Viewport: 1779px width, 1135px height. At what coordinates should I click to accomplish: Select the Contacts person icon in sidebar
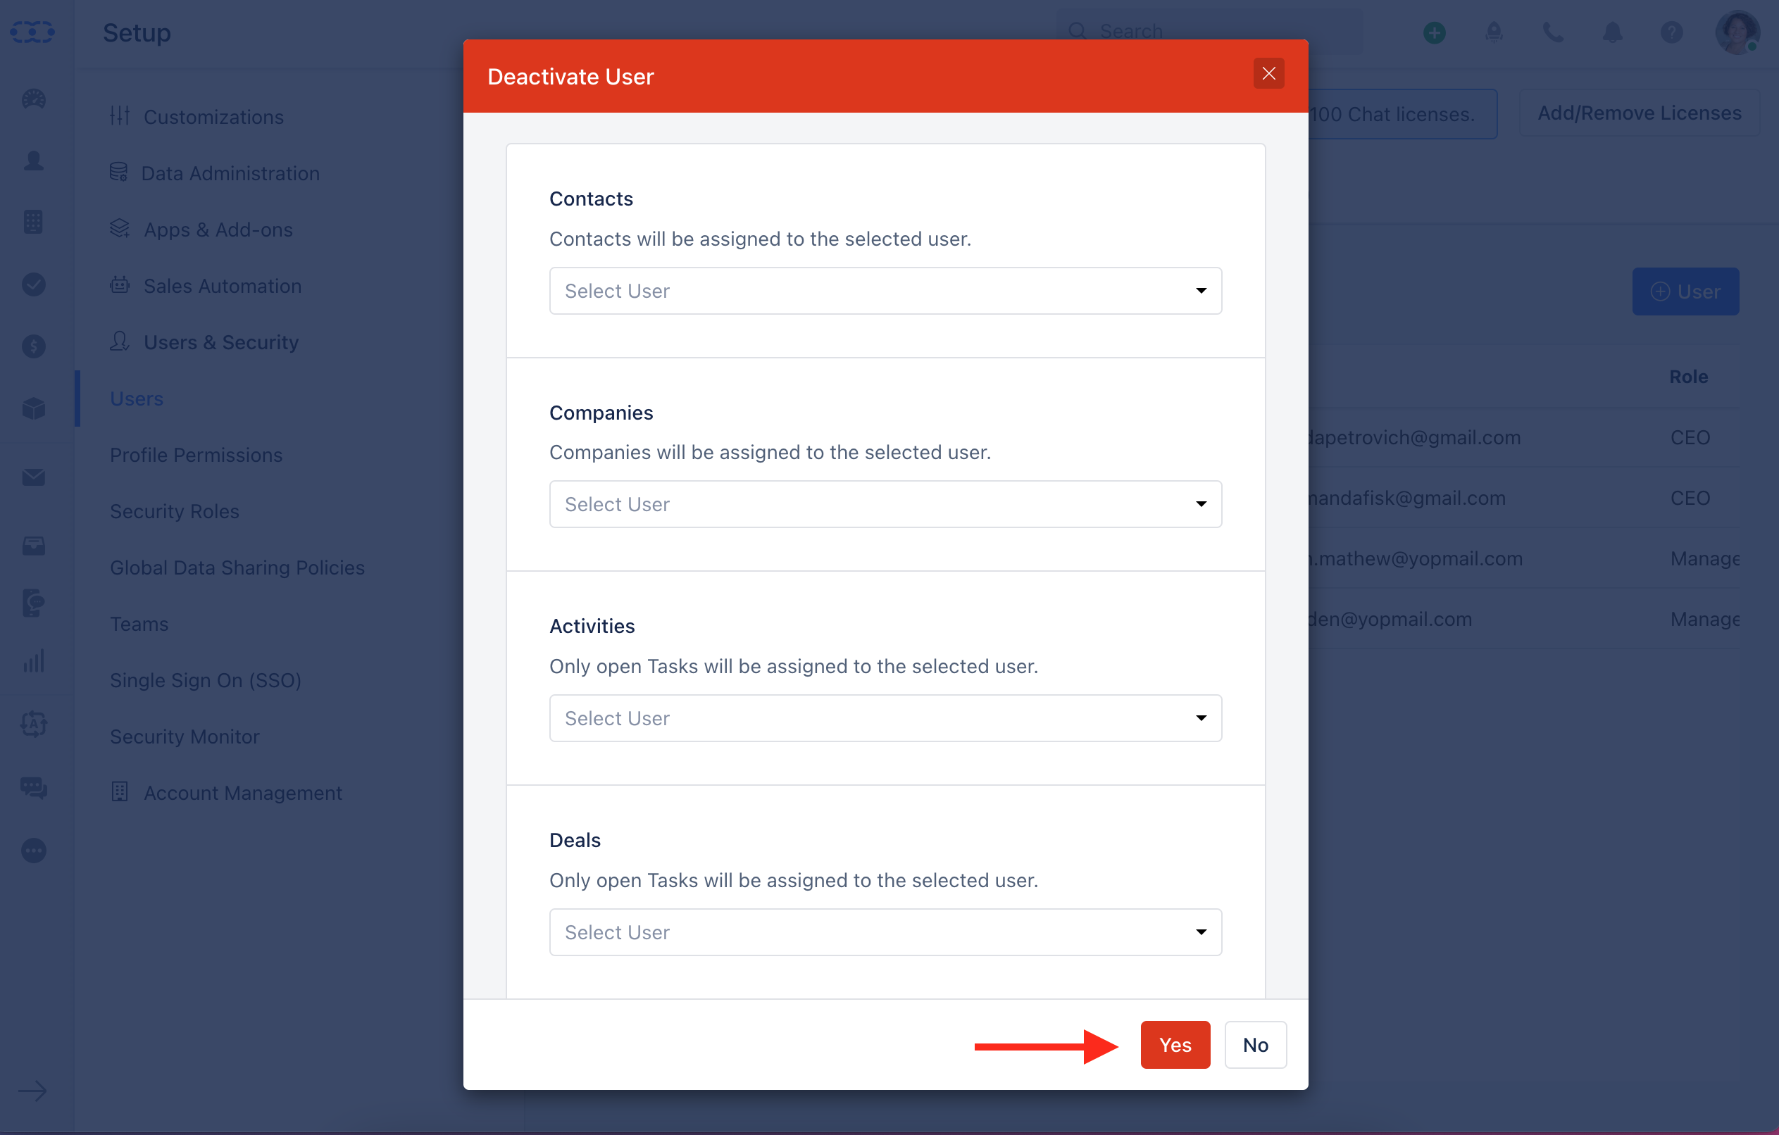tap(32, 162)
